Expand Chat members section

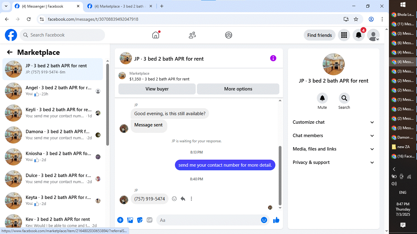pos(334,136)
